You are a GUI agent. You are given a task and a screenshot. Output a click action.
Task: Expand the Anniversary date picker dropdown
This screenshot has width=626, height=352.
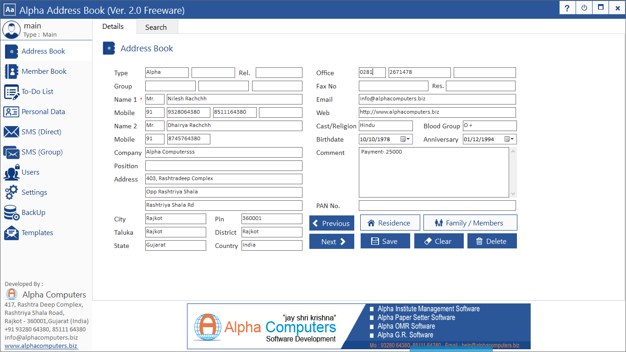[510, 139]
